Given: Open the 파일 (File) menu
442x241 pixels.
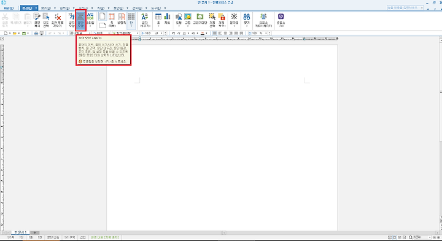Looking at the screenshot, I should click(x=9, y=8).
